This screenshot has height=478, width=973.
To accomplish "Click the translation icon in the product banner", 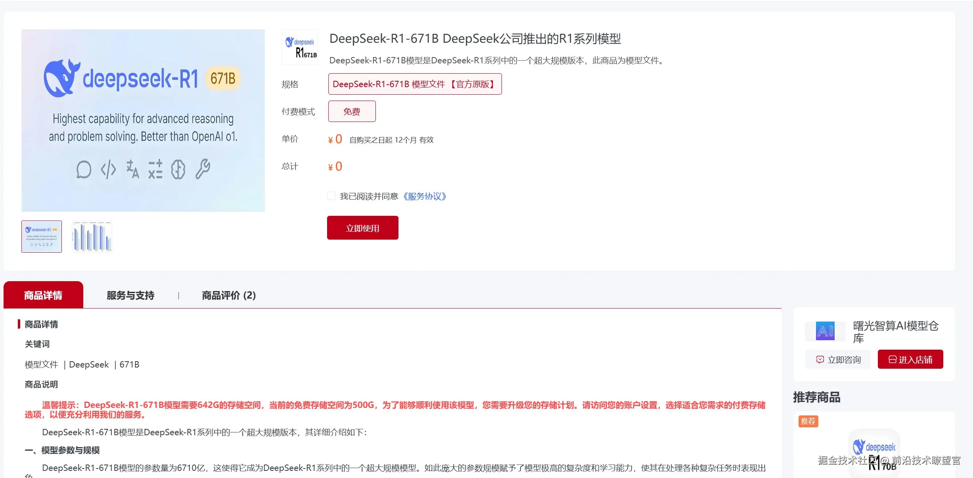I will [x=132, y=169].
